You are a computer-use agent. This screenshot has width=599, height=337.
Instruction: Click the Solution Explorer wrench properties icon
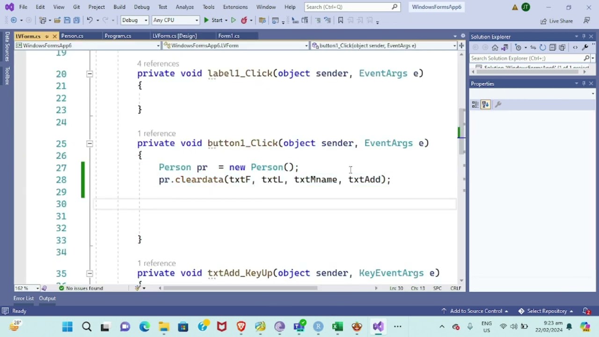click(x=585, y=47)
